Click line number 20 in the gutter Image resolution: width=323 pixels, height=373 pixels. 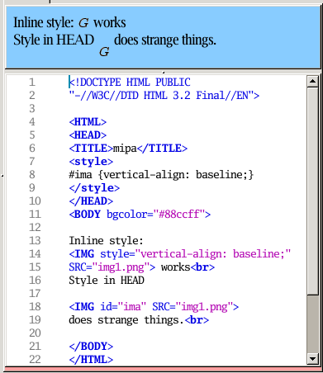[x=35, y=333]
